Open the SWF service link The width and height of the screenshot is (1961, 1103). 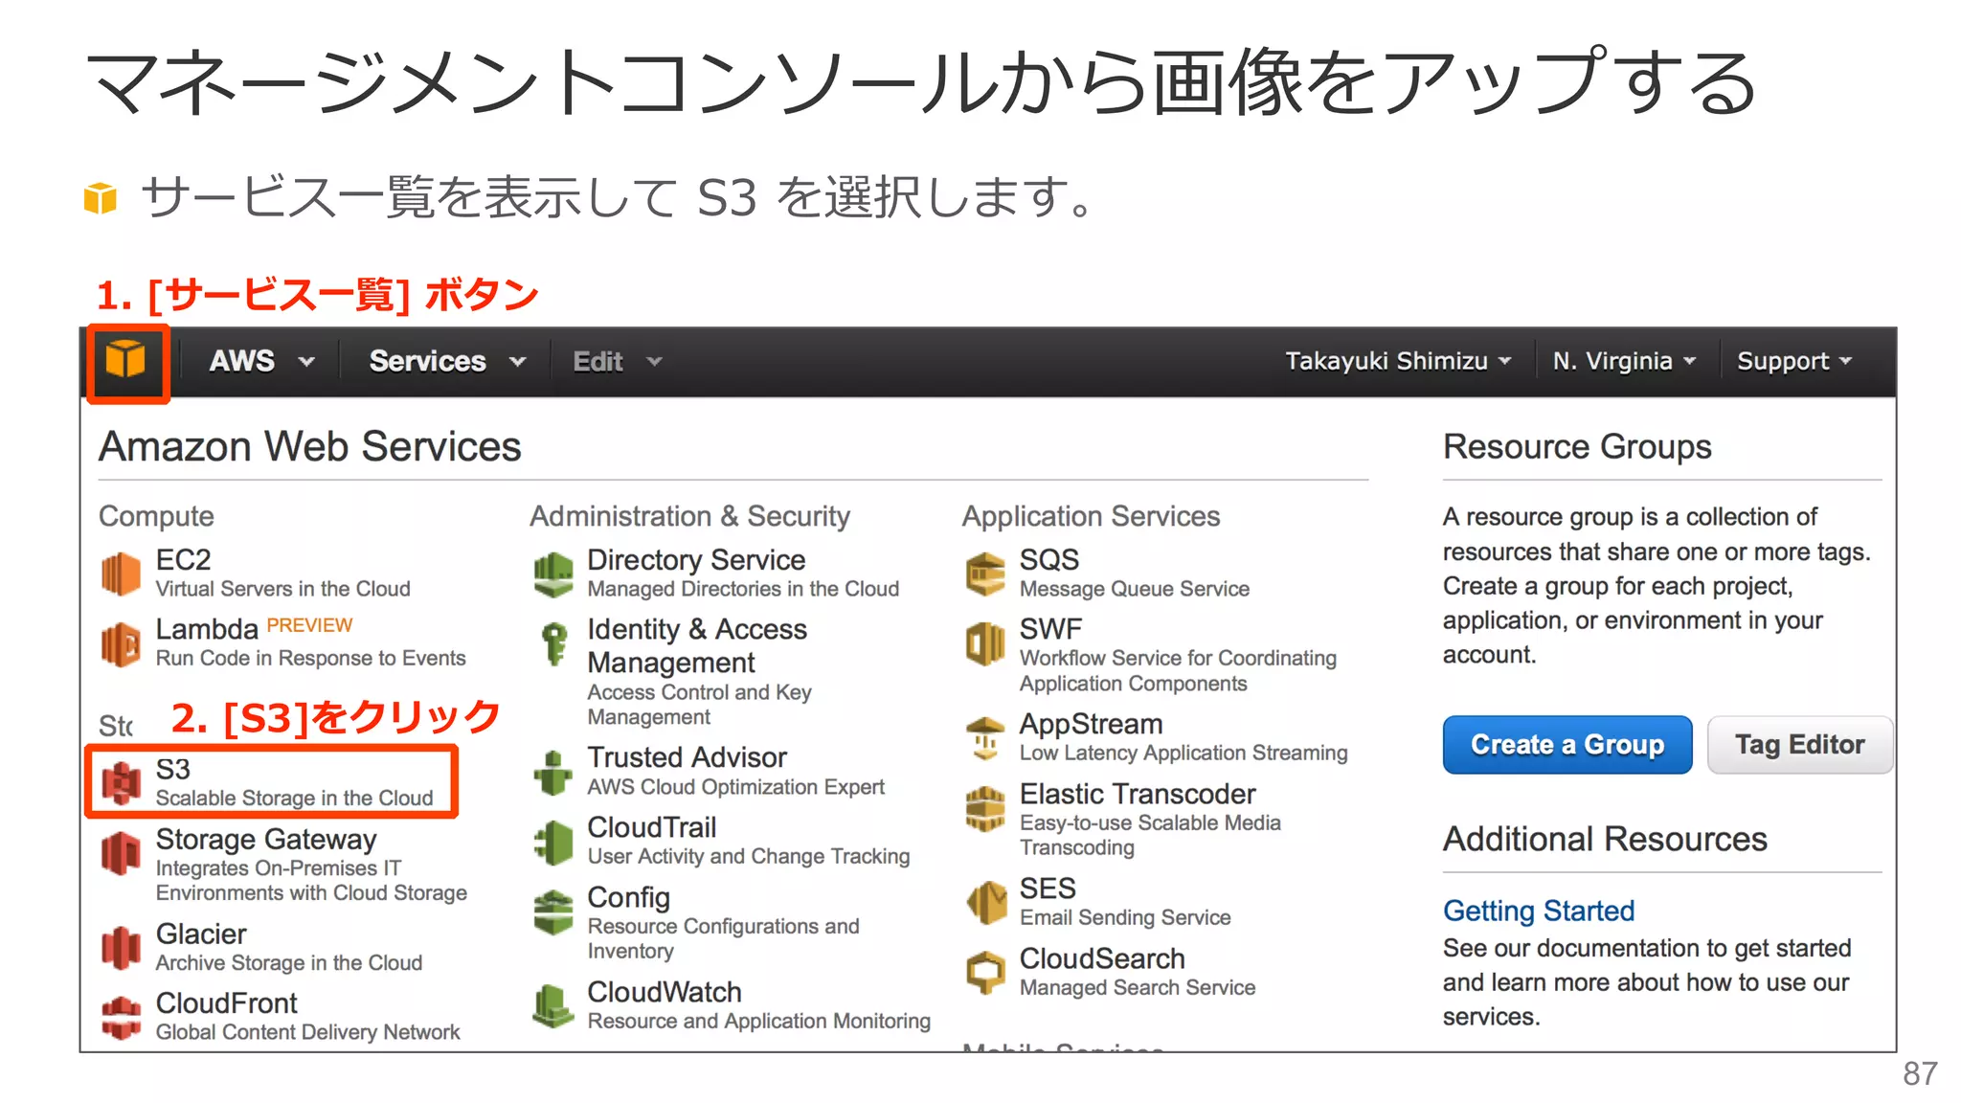(1050, 629)
